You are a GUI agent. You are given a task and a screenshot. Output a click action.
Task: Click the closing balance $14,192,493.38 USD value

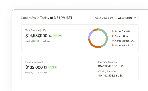coord(111,76)
